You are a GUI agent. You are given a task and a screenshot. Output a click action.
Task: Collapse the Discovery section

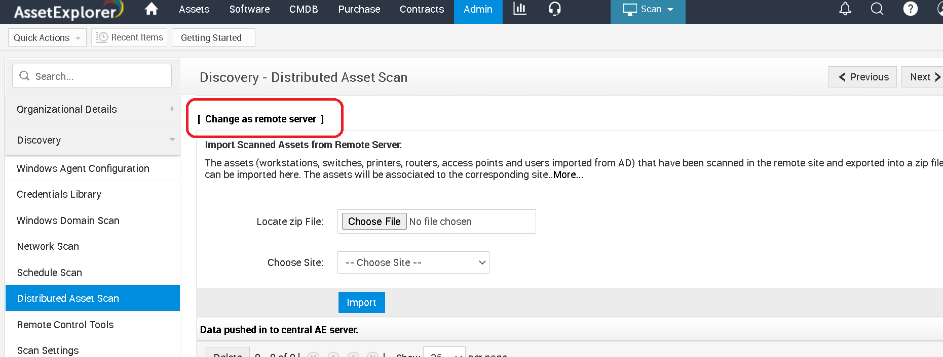(92, 140)
